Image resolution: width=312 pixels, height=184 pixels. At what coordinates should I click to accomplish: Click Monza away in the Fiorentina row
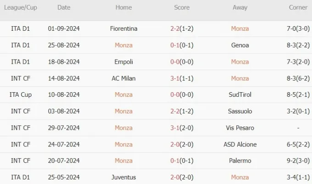point(240,28)
